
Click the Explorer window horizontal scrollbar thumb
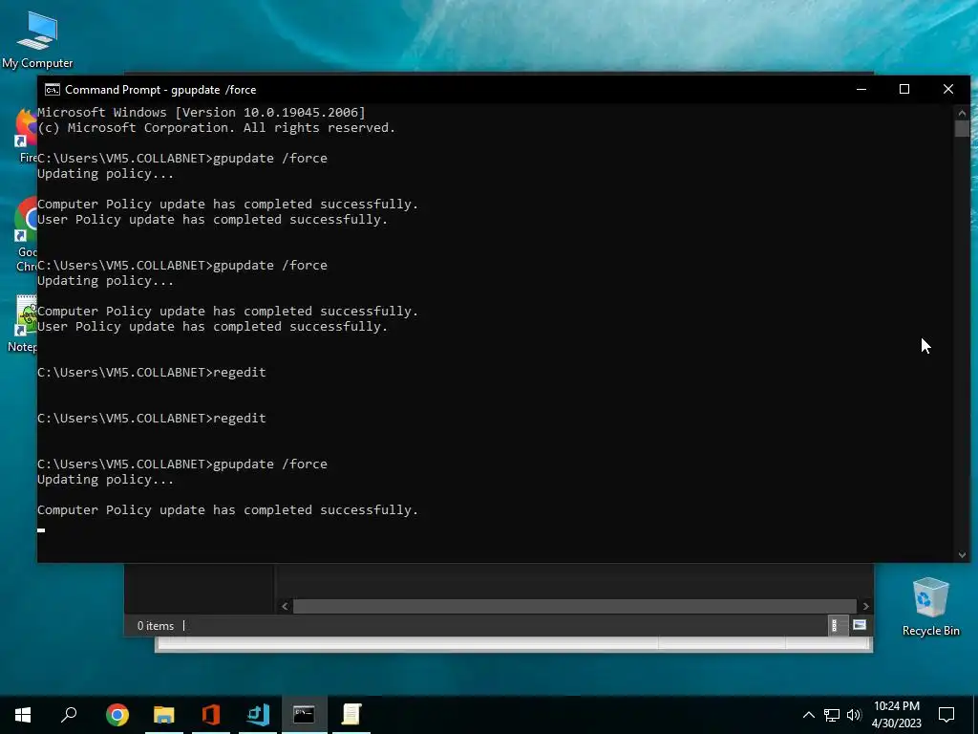(x=574, y=606)
